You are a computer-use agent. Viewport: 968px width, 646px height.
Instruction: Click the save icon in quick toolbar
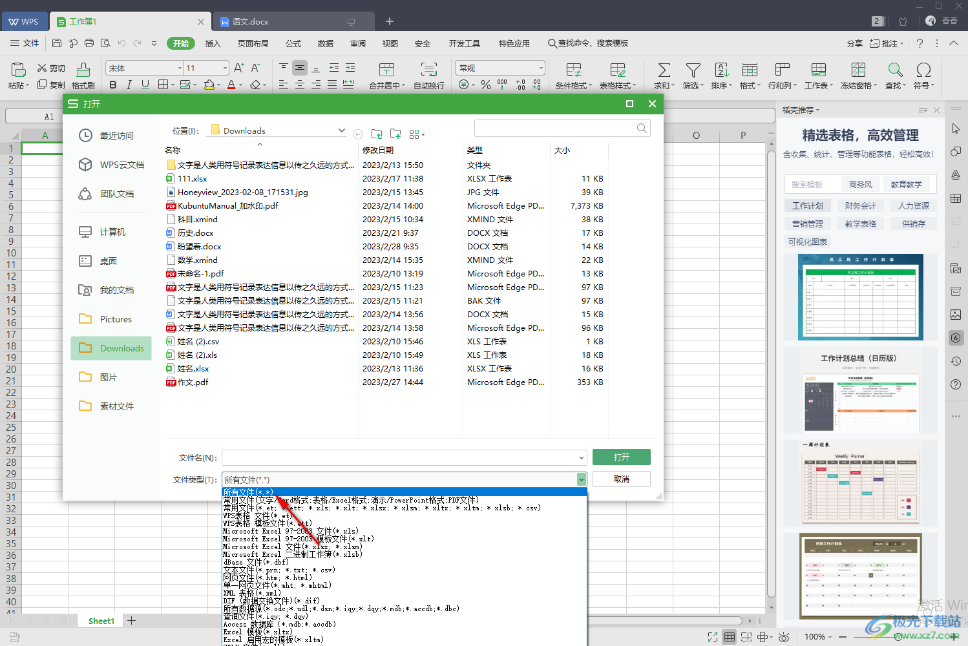point(57,43)
